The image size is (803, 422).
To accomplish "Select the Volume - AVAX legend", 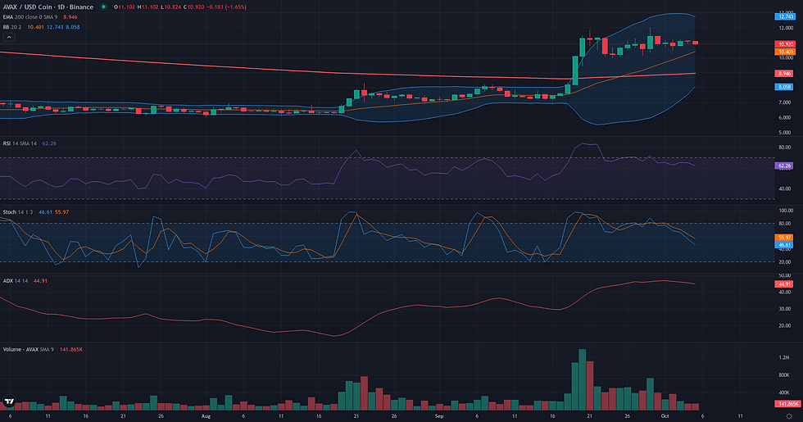I will pyautogui.click(x=28, y=349).
